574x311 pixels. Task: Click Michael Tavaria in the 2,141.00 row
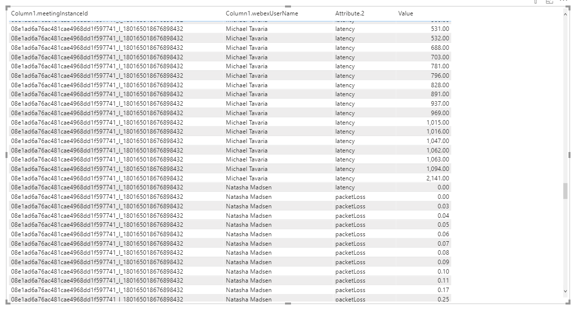247,178
